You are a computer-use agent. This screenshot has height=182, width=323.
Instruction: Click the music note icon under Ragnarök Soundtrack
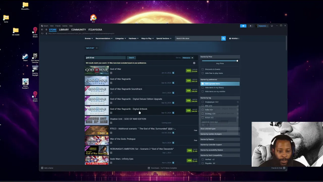(111, 93)
